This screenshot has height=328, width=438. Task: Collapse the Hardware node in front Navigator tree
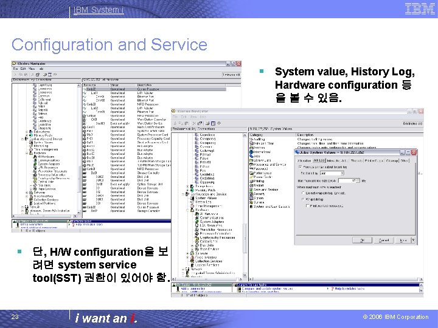[188, 210]
